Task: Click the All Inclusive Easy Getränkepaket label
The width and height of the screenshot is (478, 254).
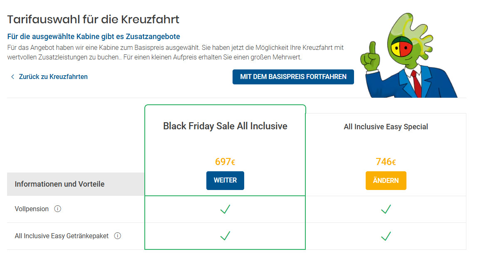Action: (62, 236)
